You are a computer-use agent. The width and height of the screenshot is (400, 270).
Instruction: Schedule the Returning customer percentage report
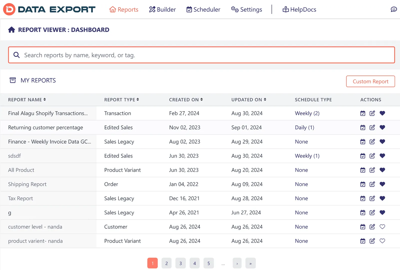363,128
